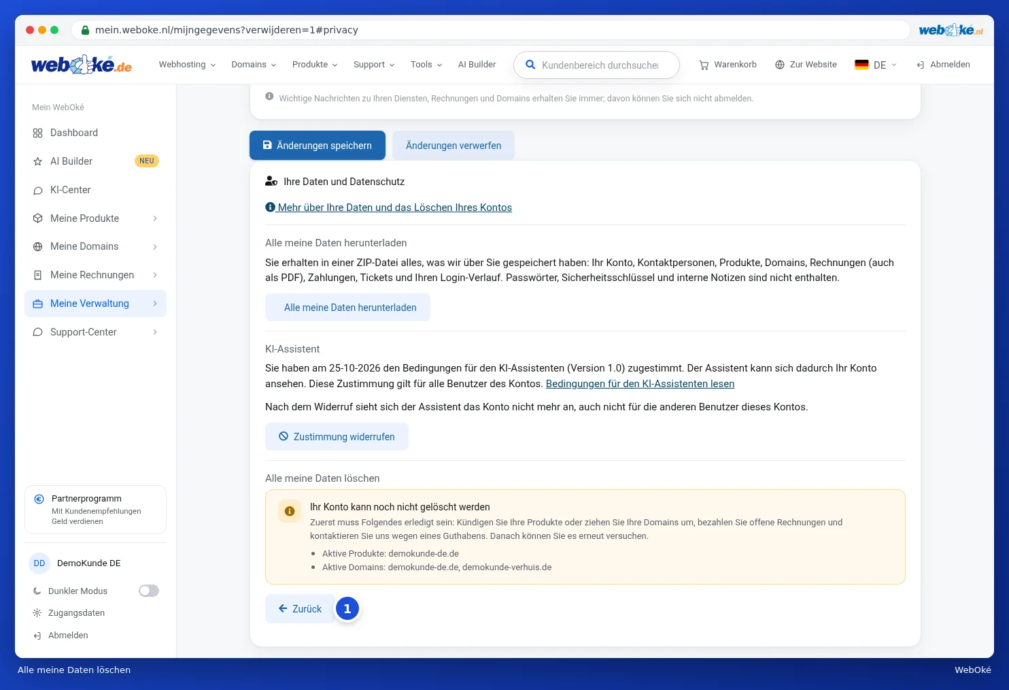Open Bedingungen für den KI-Assistenten lesen link

point(640,384)
